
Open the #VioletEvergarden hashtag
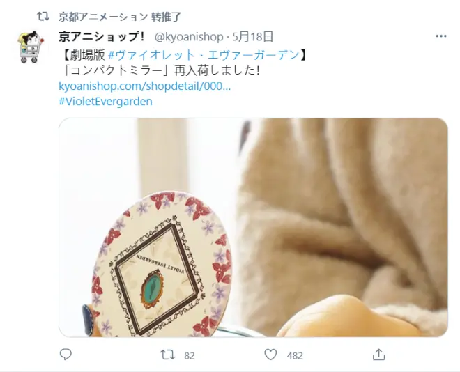pyautogui.click(x=106, y=102)
